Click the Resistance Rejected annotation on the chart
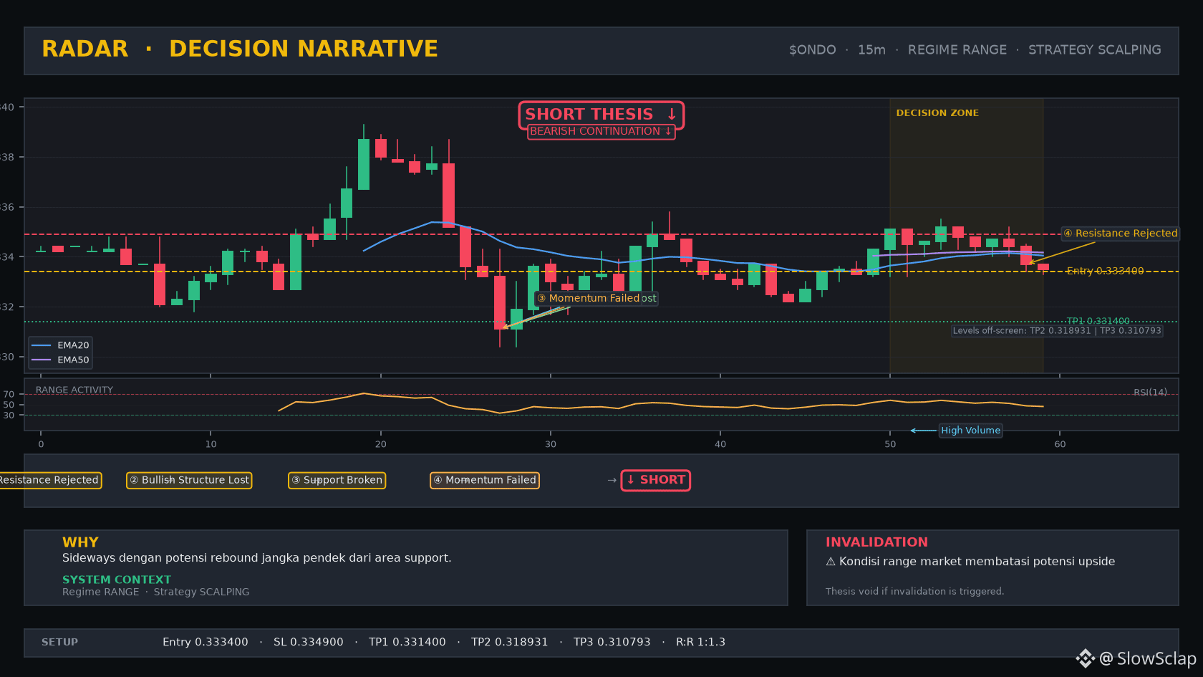Image resolution: width=1203 pixels, height=677 pixels. (1120, 234)
